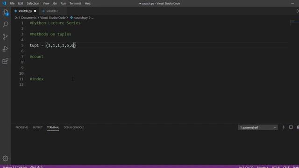Switch to the DEBUG CONSOLE panel tab
The image size is (299, 168).
click(x=74, y=127)
